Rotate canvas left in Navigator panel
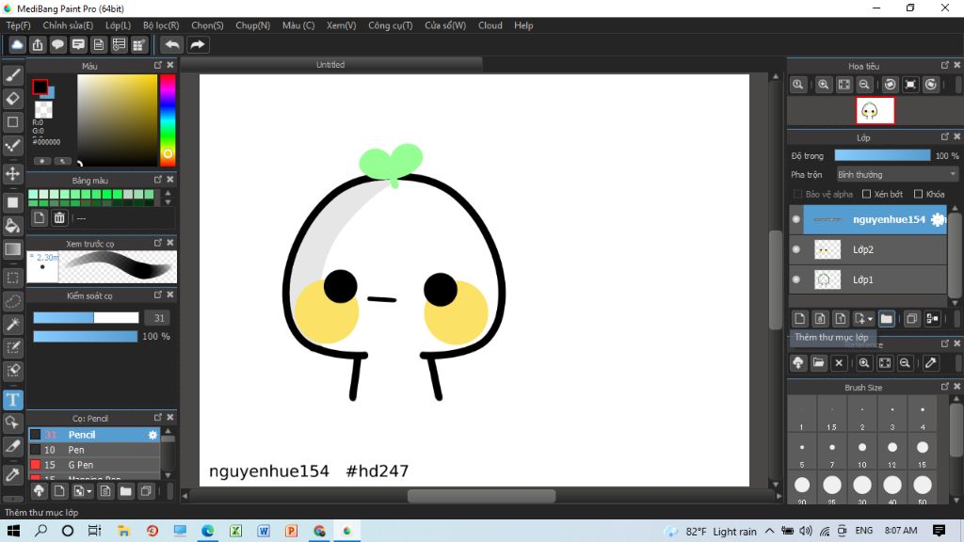This screenshot has width=964, height=542. [x=891, y=85]
